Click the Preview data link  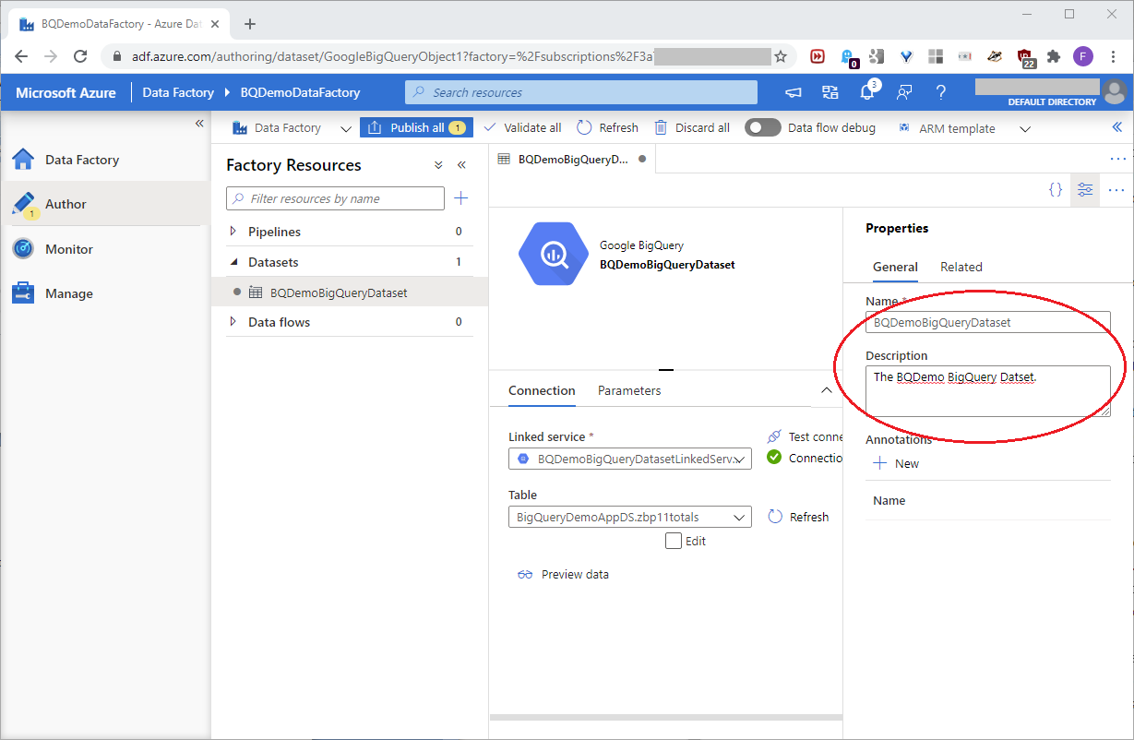coord(574,574)
